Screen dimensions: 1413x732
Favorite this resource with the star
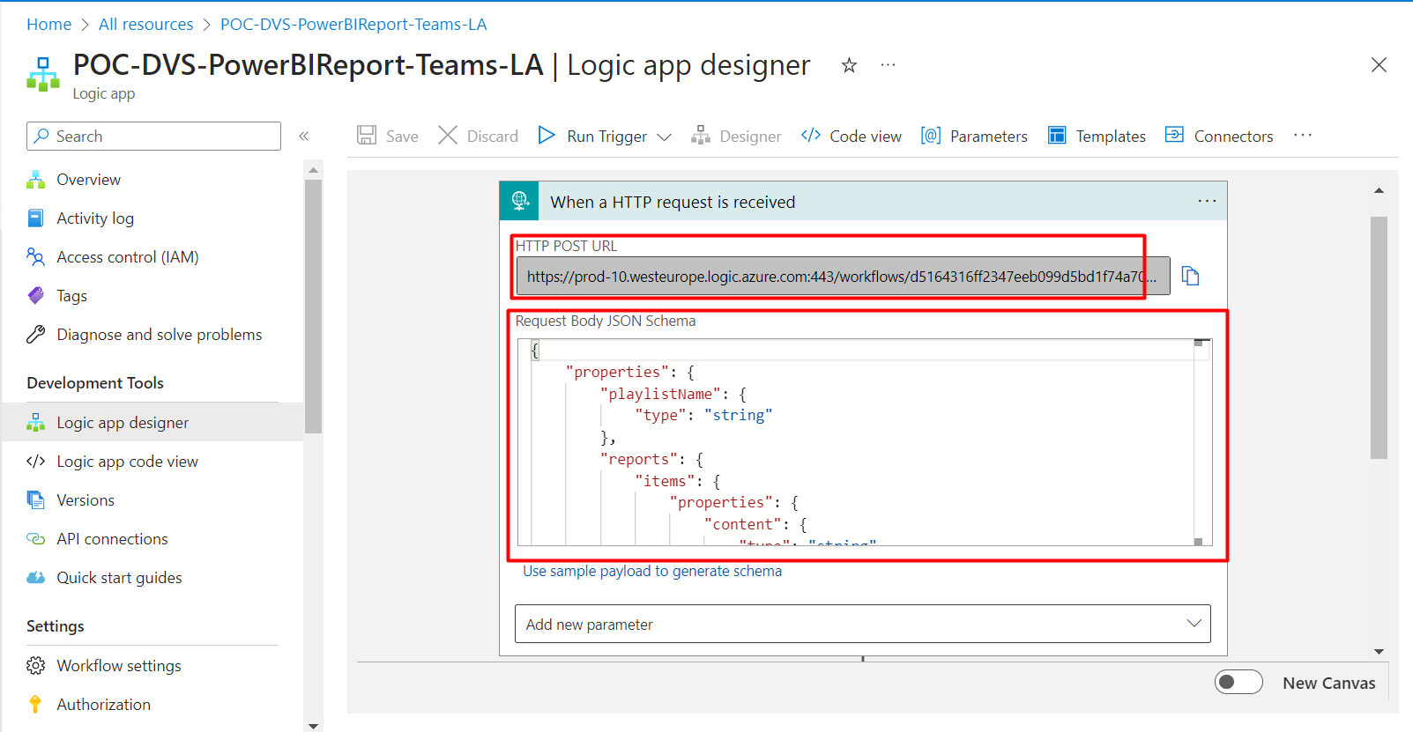coord(849,65)
